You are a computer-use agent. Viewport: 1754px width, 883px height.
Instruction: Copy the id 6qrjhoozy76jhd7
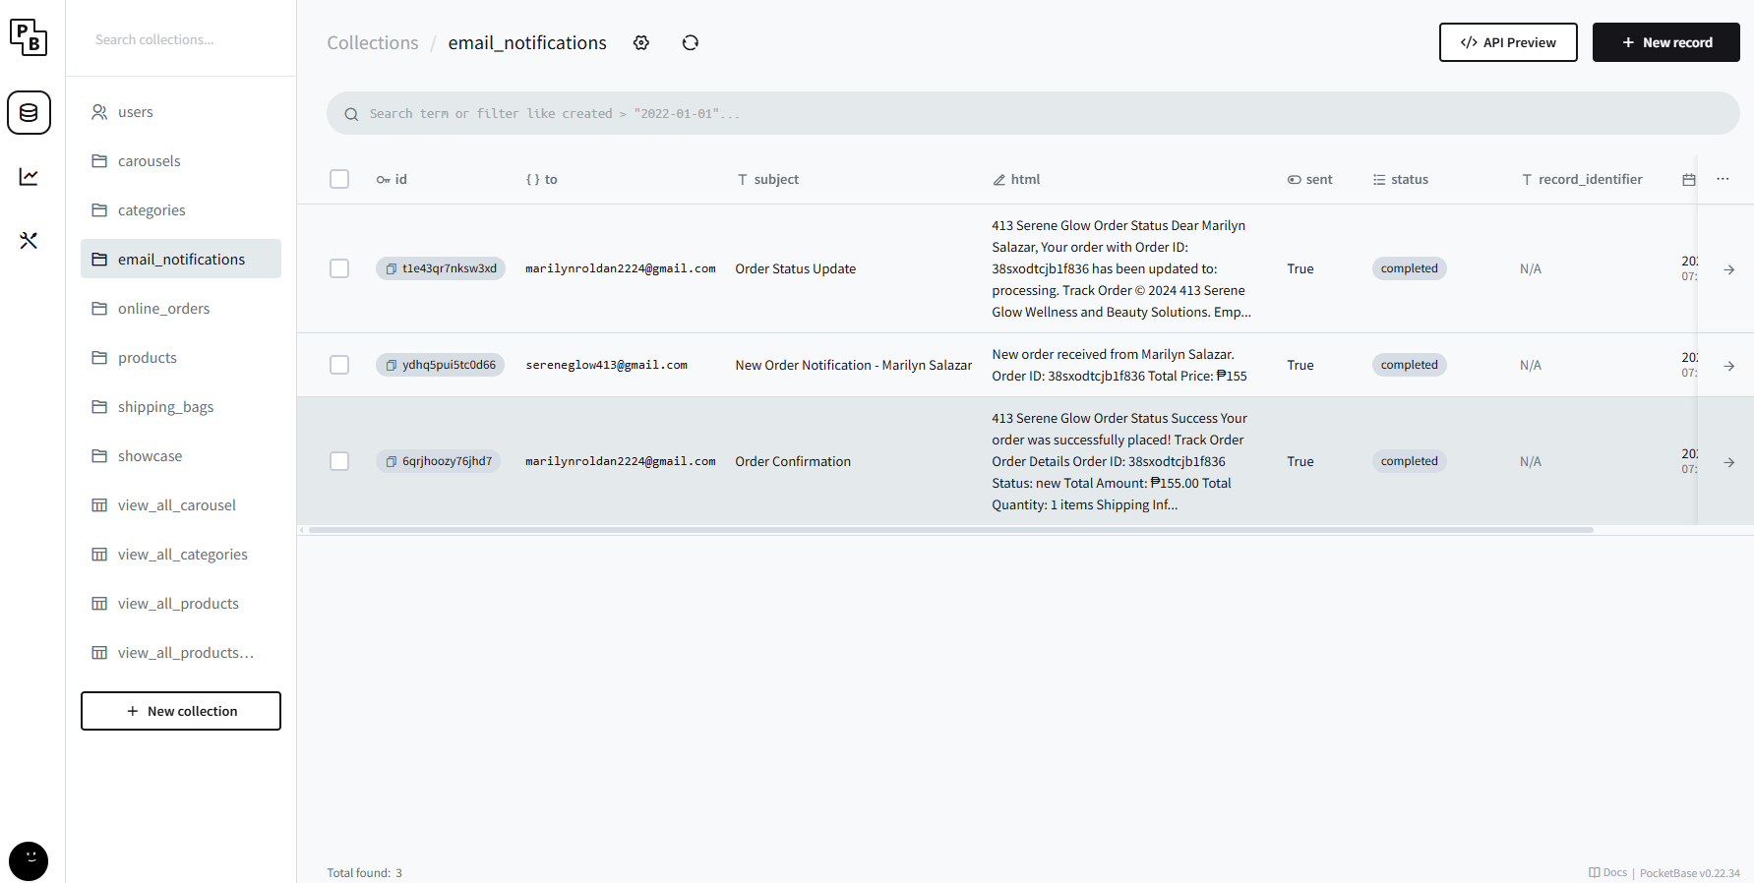pyautogui.click(x=392, y=461)
